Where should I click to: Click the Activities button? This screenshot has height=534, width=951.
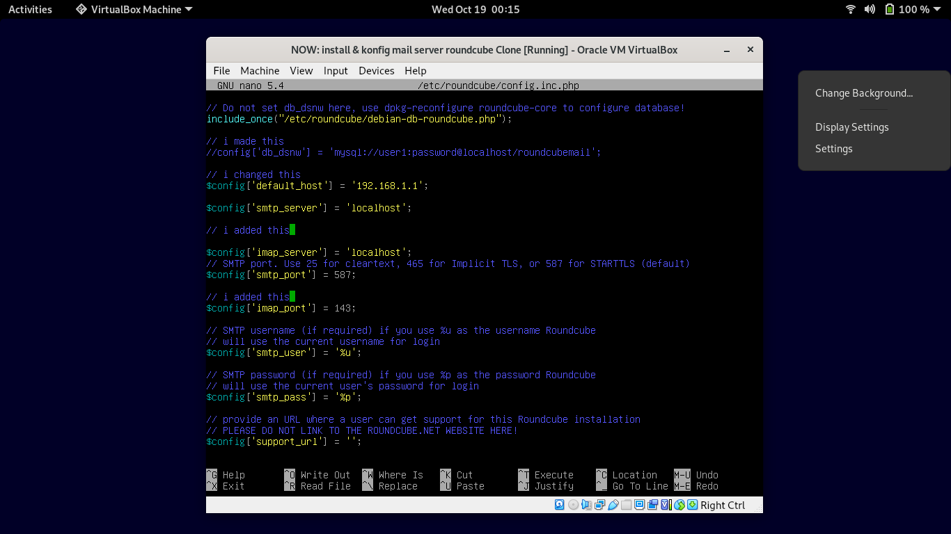click(30, 10)
